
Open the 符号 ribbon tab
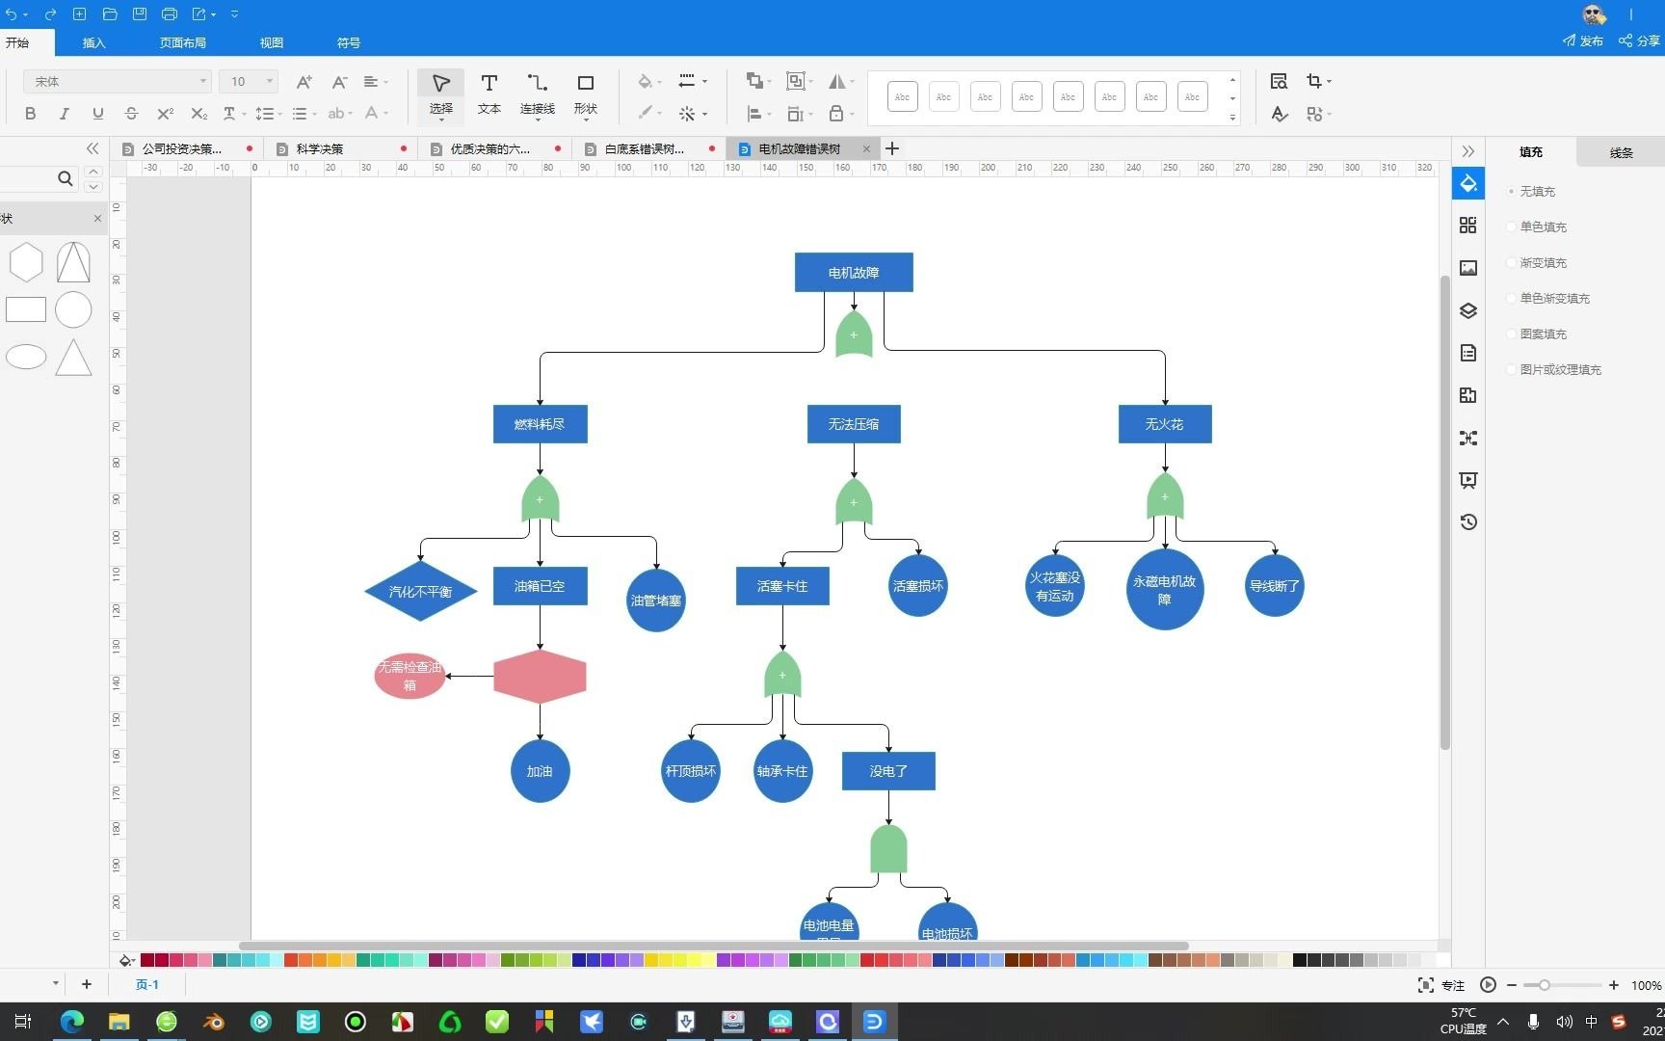tap(349, 42)
